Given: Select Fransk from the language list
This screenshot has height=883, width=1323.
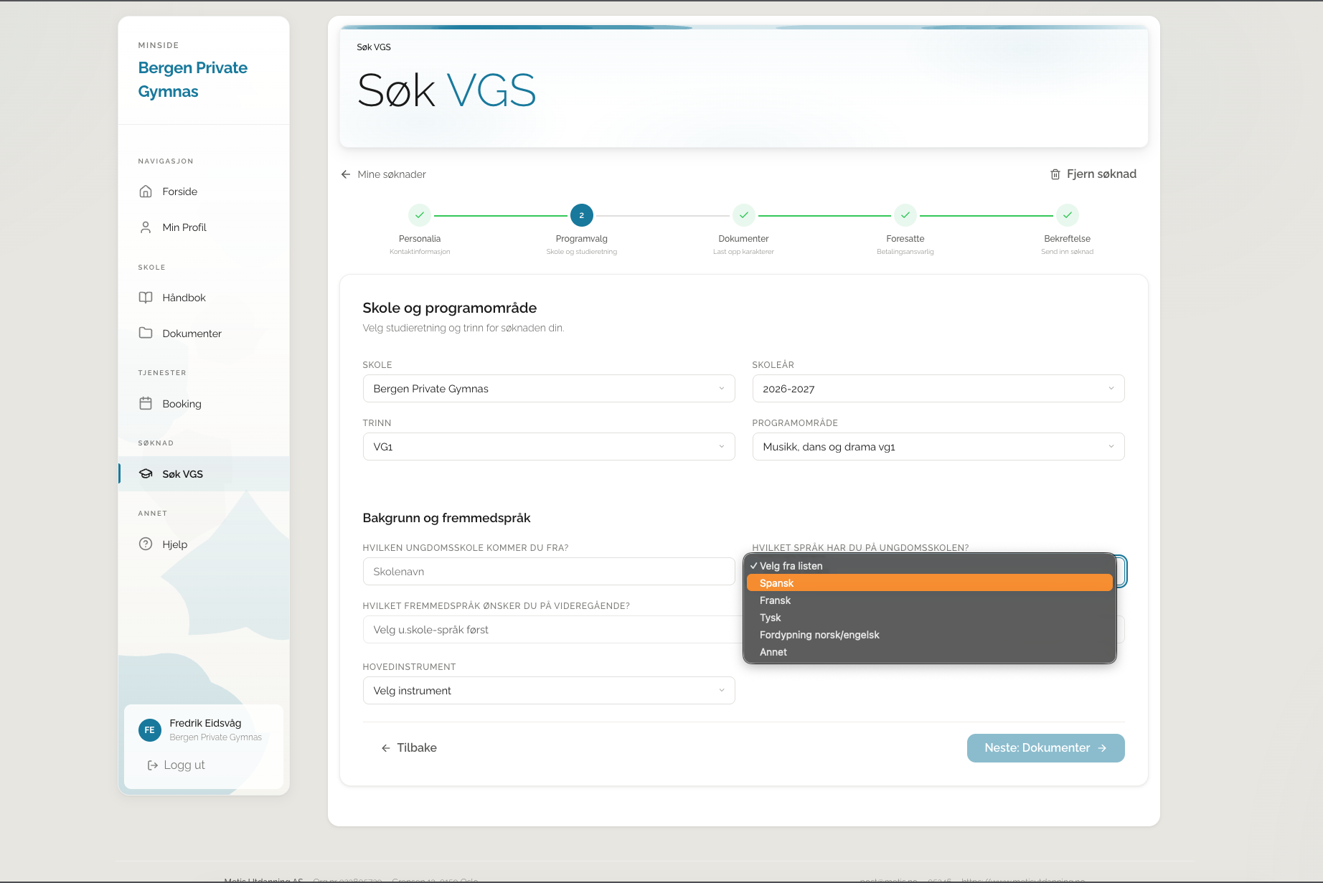Looking at the screenshot, I should click(x=930, y=600).
